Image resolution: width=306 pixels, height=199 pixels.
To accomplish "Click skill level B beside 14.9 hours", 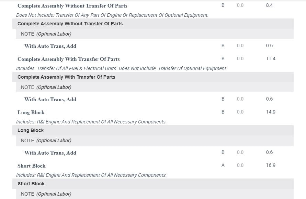I will coord(223,112).
